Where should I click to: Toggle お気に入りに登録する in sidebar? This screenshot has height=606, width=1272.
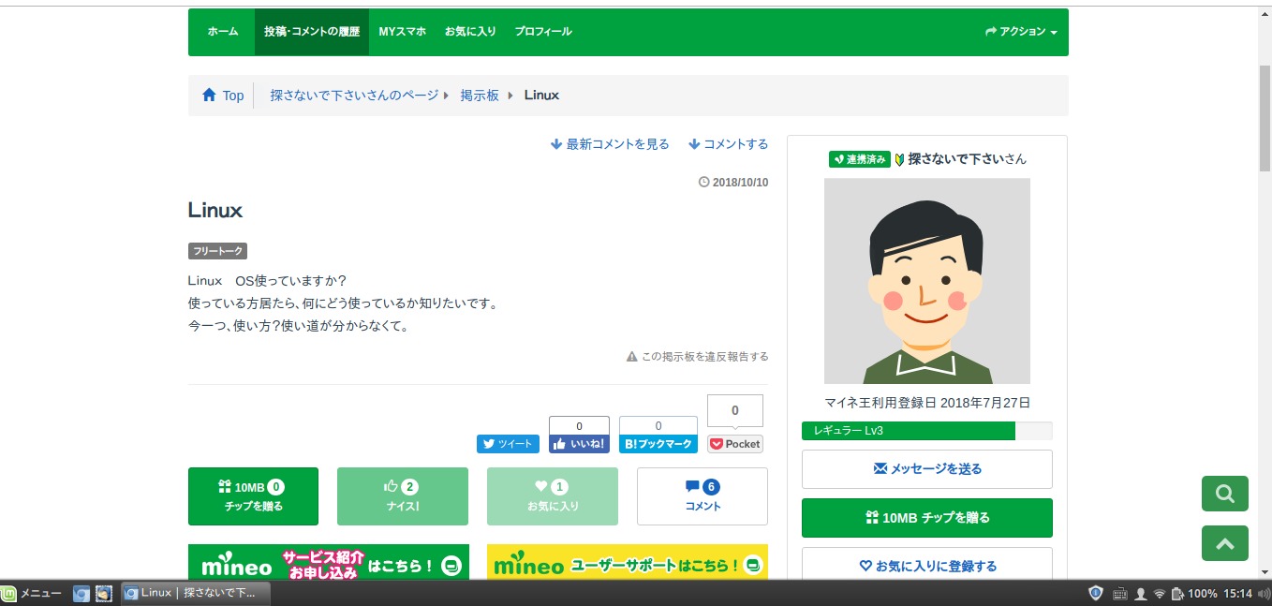pos(926,566)
